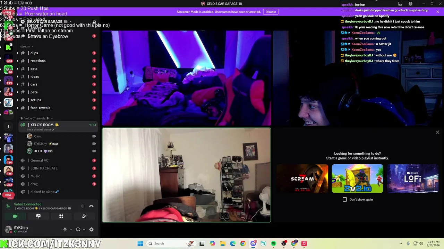Edit the channel status text
Screen dimensions: 444x249
pyautogui.click(x=41, y=130)
